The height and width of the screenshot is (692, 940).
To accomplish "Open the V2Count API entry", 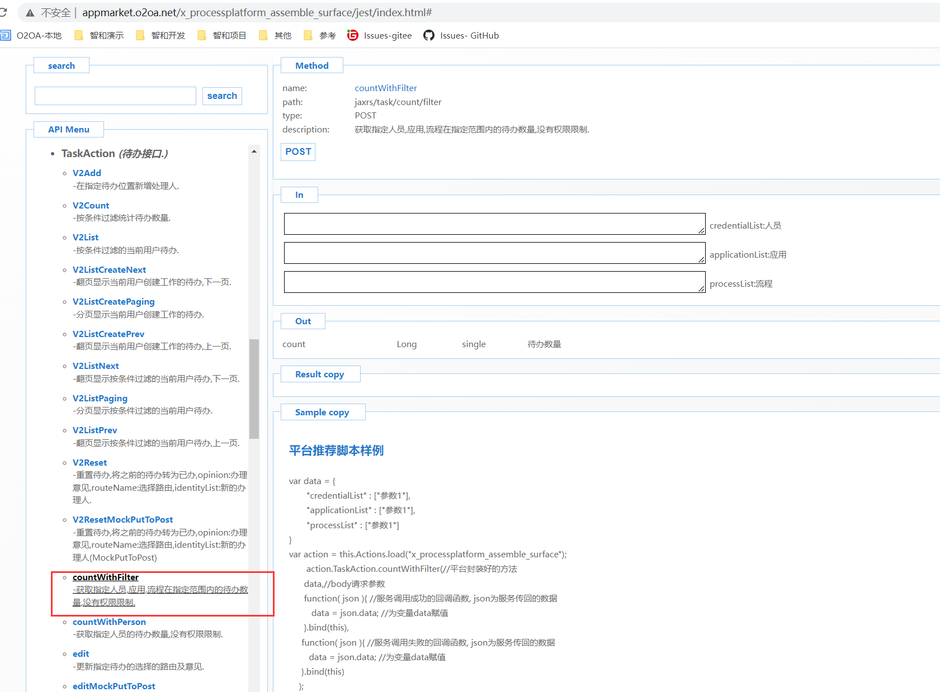I will [91, 205].
